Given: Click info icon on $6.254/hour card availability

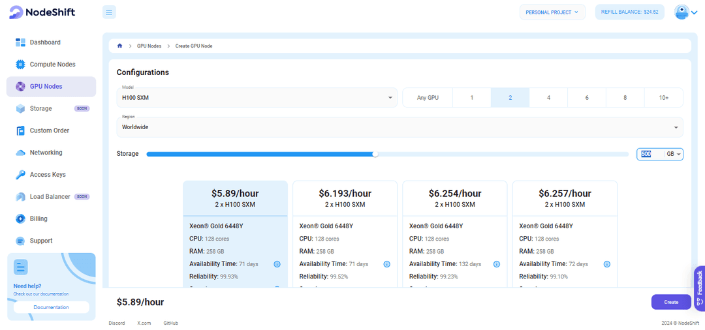Looking at the screenshot, I should pos(497,264).
